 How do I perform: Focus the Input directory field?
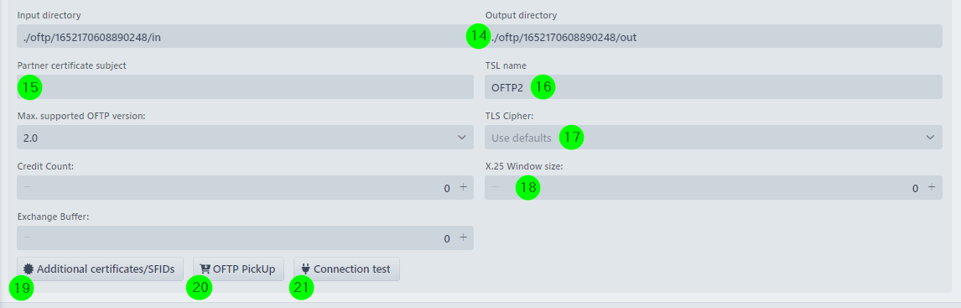click(245, 37)
